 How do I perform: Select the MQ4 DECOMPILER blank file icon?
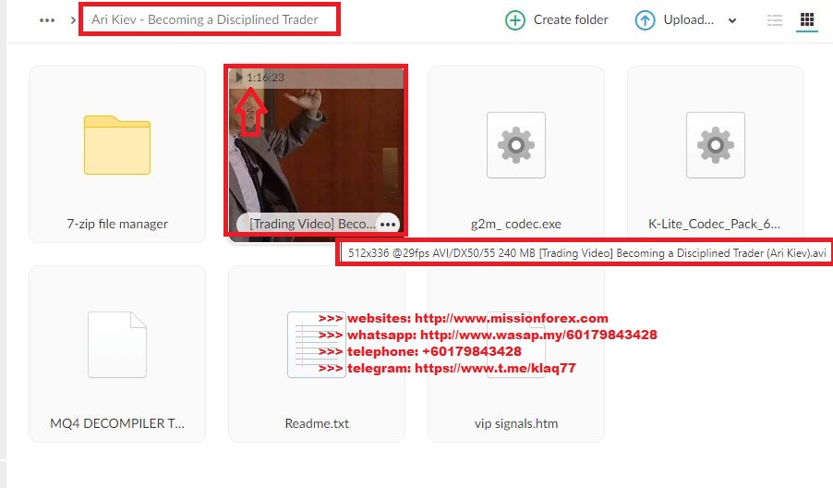pos(117,345)
